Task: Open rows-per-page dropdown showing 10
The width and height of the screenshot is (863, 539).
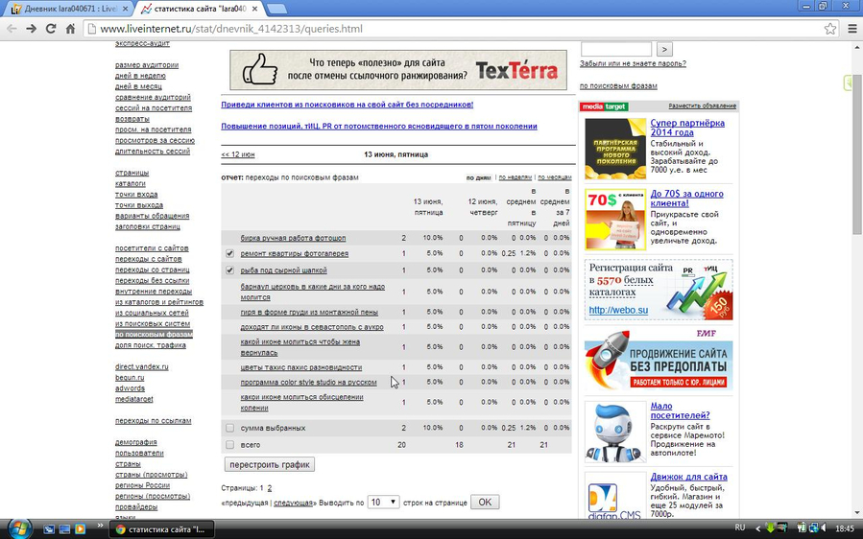Action: click(x=383, y=503)
